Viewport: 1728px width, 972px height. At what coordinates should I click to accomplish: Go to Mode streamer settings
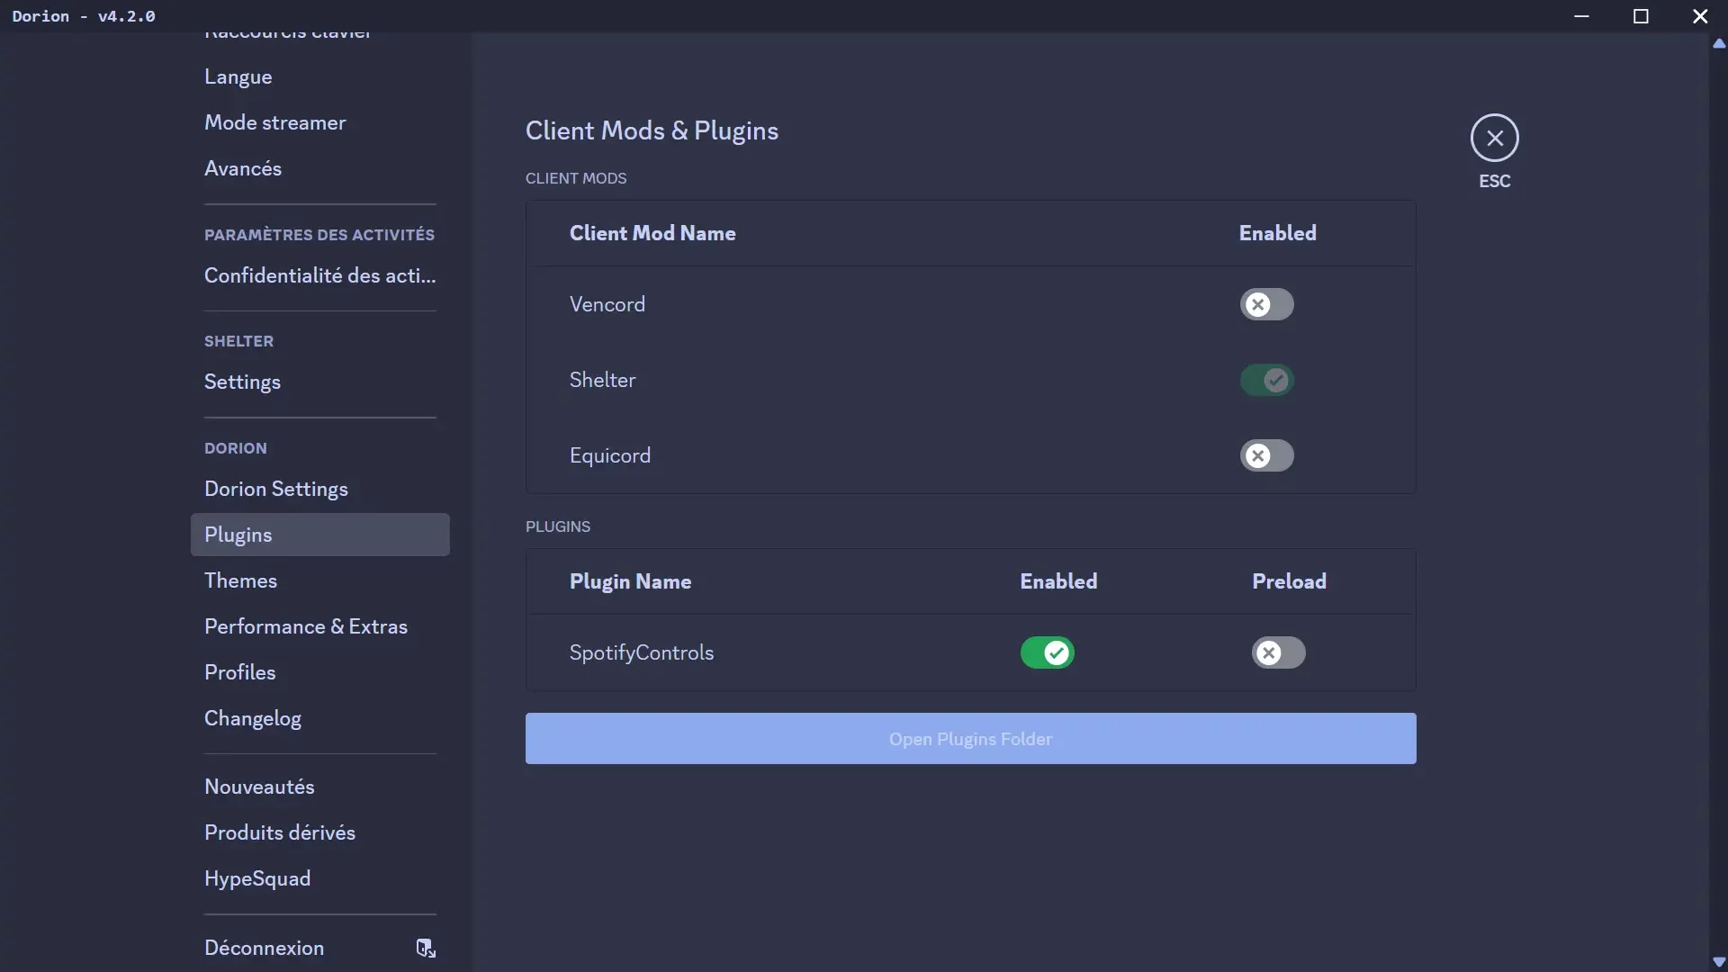pyautogui.click(x=319, y=122)
